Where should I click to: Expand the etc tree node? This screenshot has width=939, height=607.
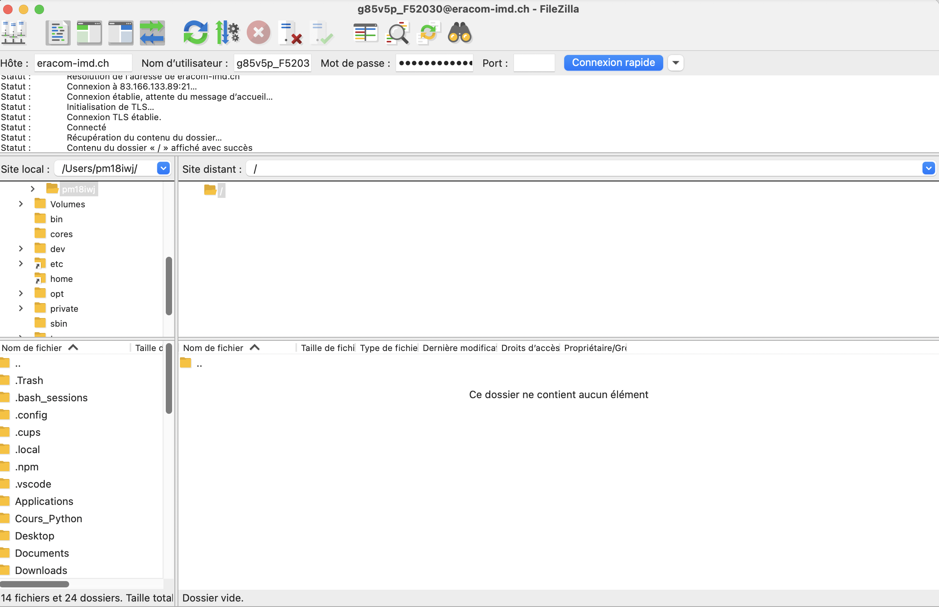click(x=21, y=264)
